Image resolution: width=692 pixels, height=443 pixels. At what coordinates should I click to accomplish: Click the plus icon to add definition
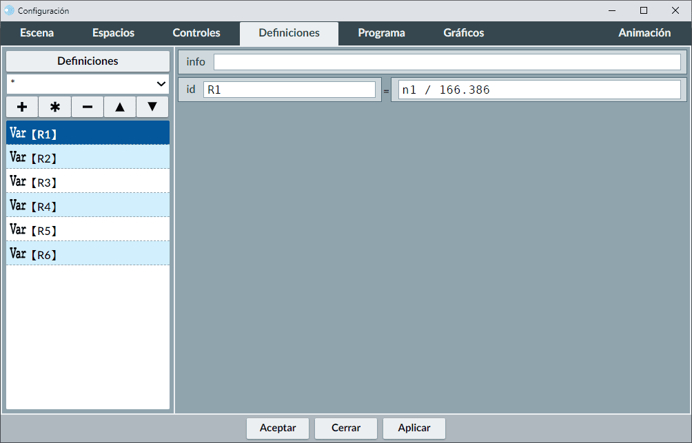pos(22,107)
